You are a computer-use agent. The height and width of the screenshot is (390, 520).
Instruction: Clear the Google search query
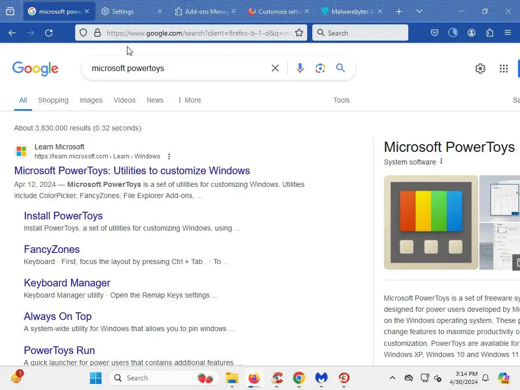(275, 68)
